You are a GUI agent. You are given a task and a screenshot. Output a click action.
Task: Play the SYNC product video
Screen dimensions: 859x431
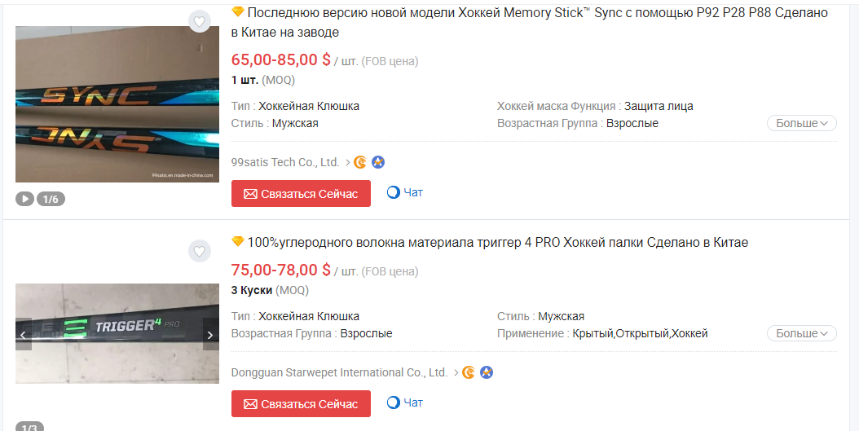click(x=25, y=198)
